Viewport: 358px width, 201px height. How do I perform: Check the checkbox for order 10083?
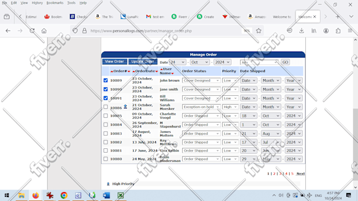tap(105, 134)
